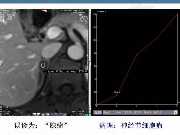
Task: Click the image stack scrollbar thumb
Action: coord(90,63)
